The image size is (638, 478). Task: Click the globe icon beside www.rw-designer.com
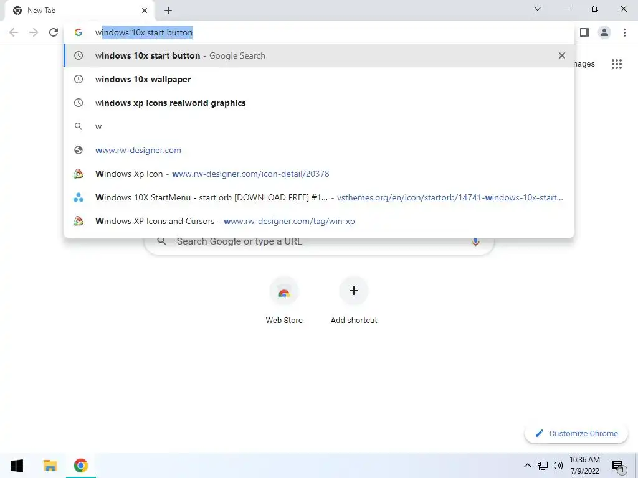coord(79,150)
